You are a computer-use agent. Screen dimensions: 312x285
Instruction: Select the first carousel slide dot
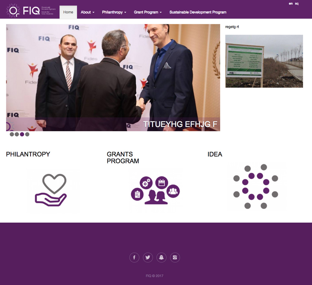[x=12, y=134]
